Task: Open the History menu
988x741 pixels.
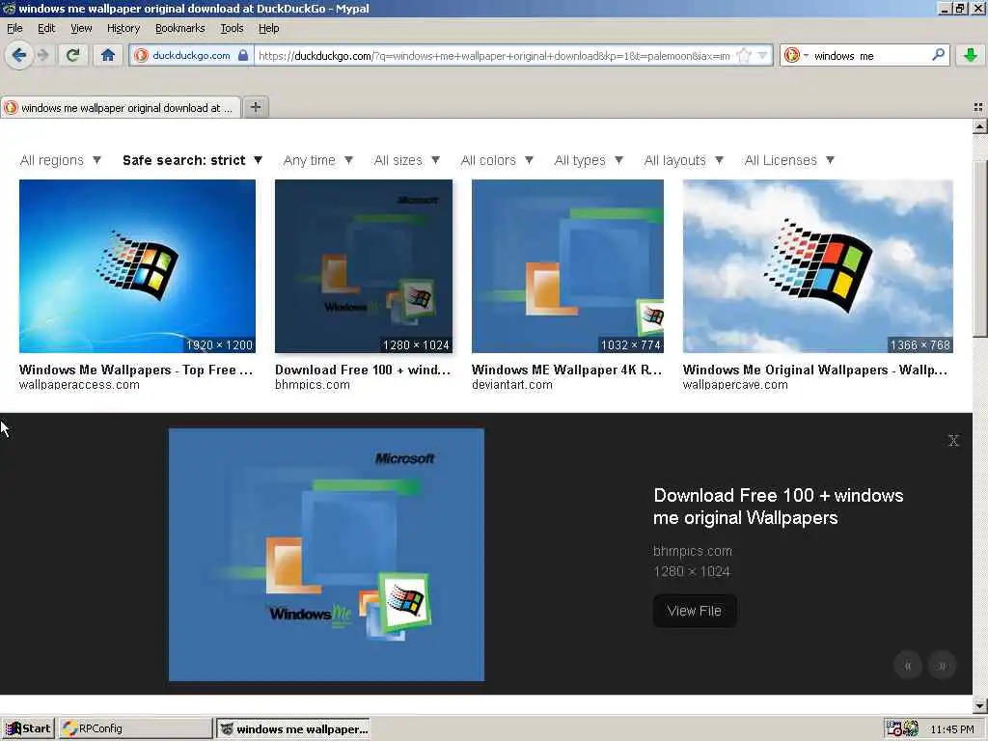Action: pyautogui.click(x=123, y=28)
